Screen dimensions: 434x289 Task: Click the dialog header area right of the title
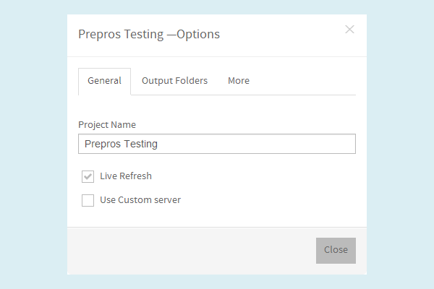(282, 34)
